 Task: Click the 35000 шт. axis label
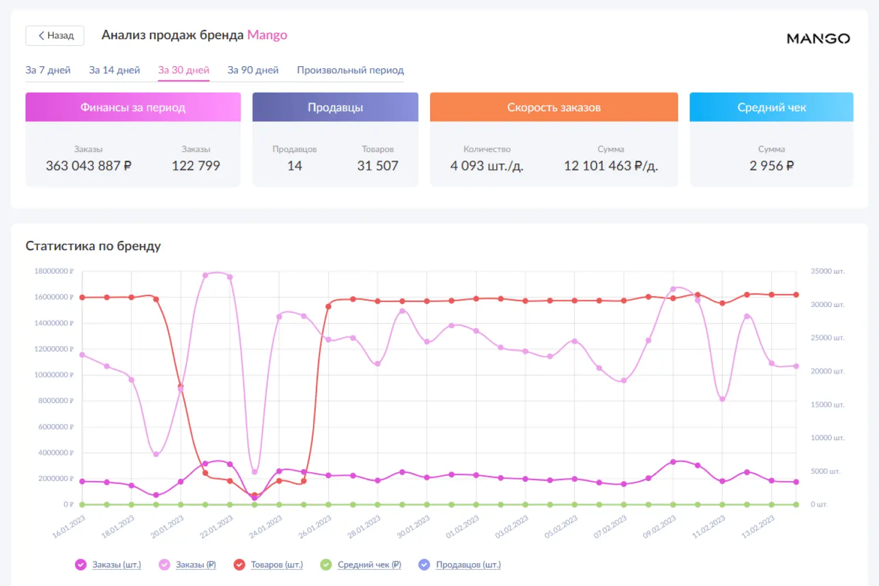tap(827, 271)
